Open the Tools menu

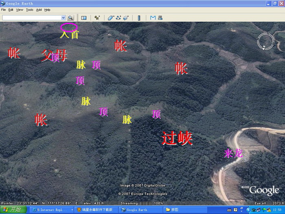[x=30, y=10]
